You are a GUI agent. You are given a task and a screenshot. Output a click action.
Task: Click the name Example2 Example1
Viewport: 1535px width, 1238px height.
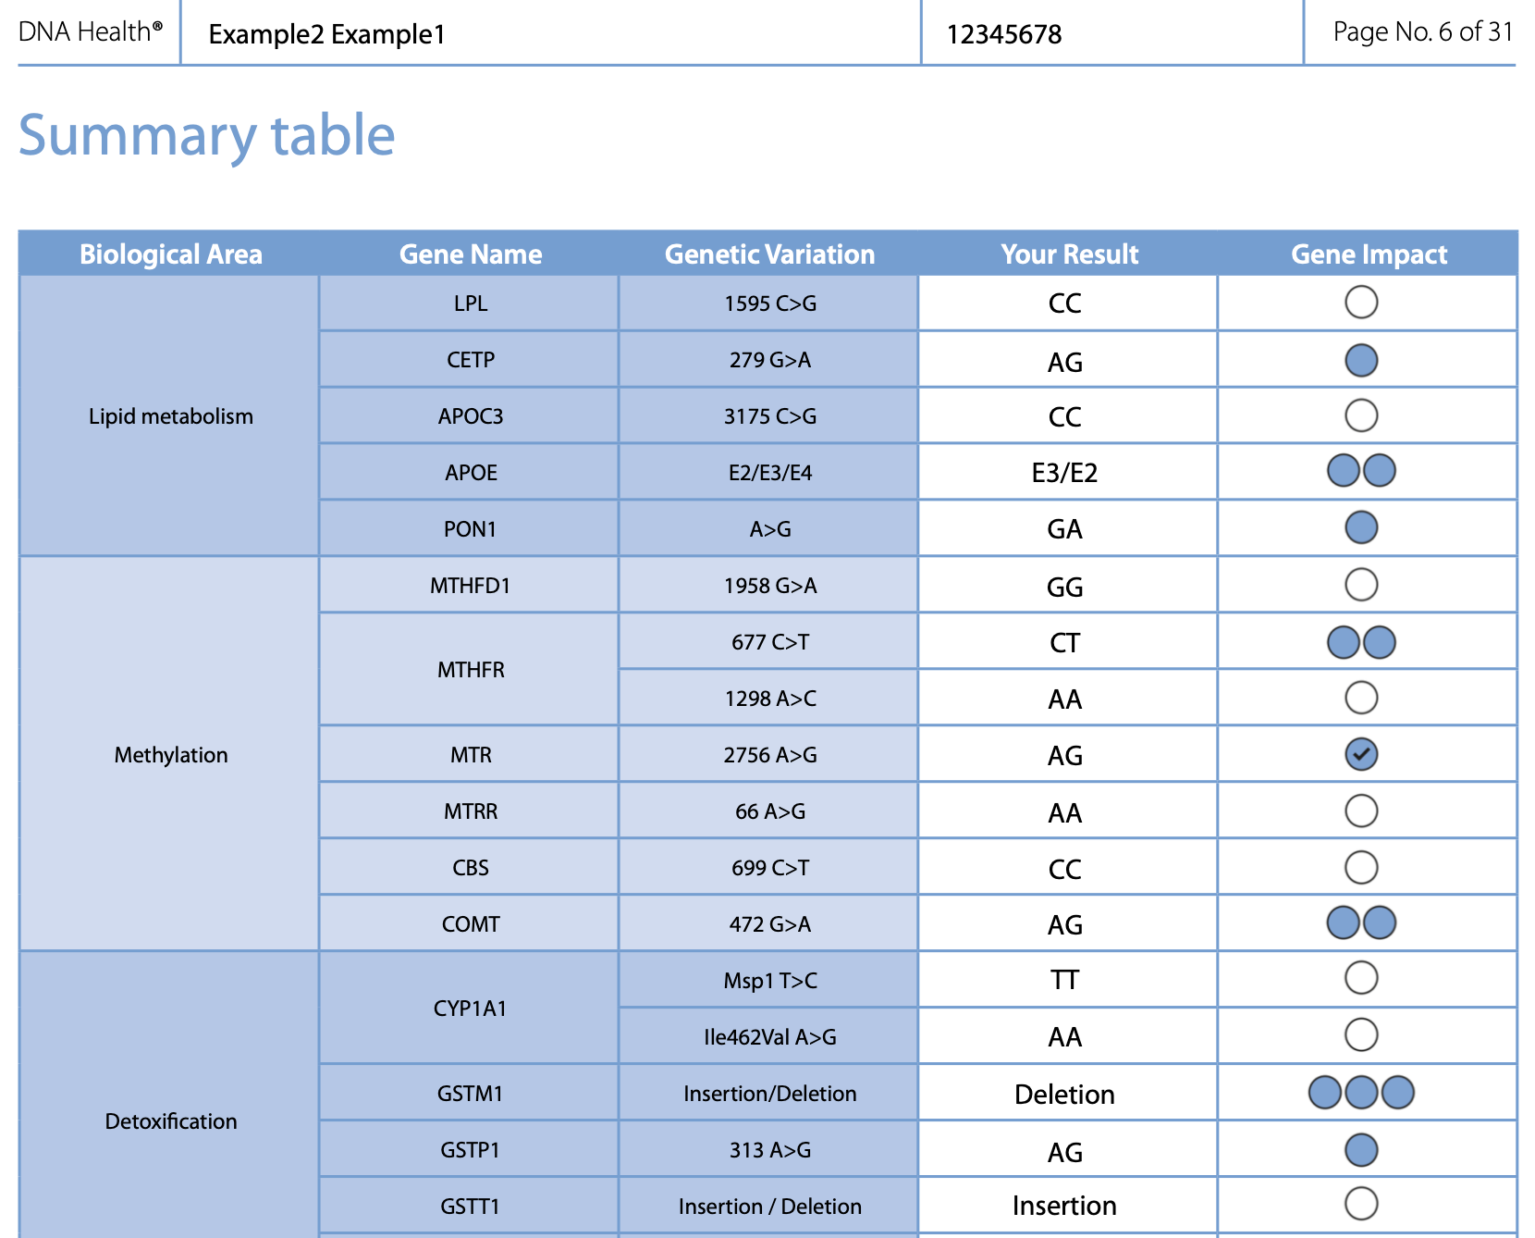pos(326,34)
